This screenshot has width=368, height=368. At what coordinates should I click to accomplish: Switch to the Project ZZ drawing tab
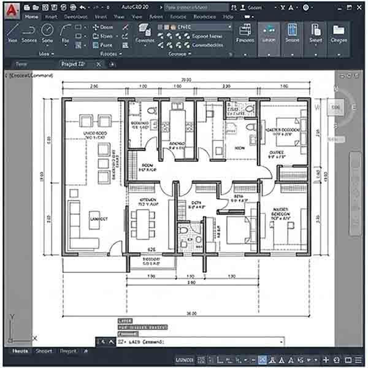coord(73,64)
